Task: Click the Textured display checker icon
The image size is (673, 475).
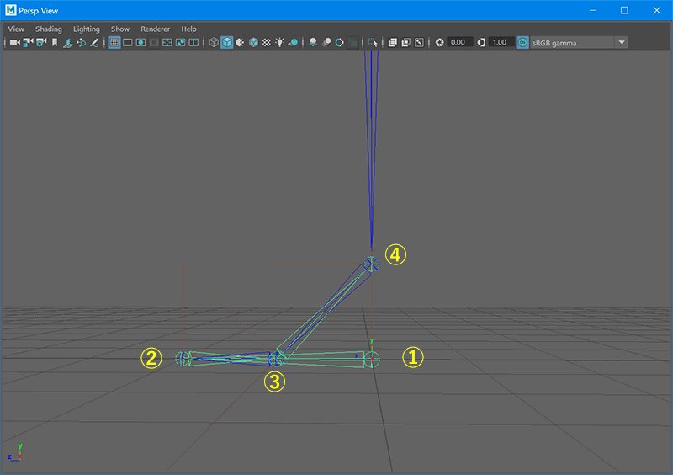Action: [267, 42]
